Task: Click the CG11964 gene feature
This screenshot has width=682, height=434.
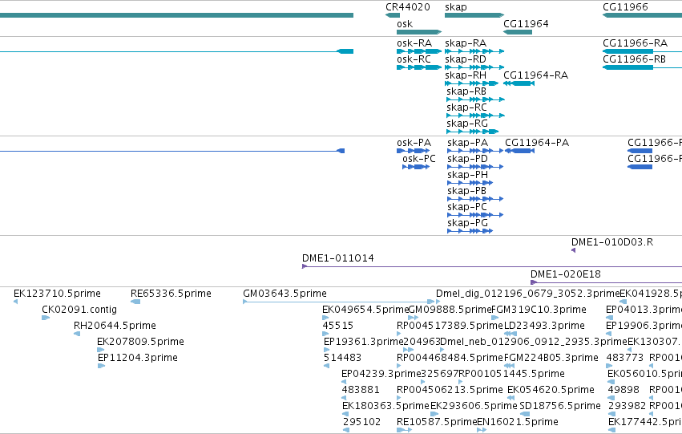Action: [x=518, y=32]
